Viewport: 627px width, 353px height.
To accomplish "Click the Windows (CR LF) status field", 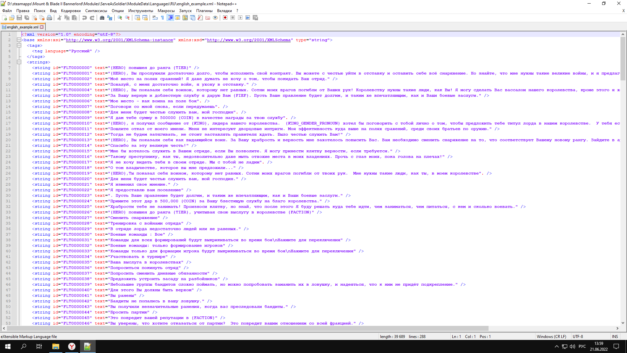I will coord(551,336).
